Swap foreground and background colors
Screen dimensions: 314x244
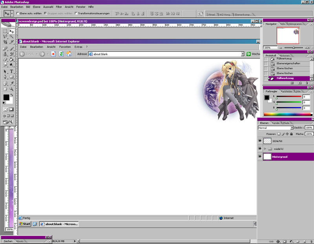coord(12,95)
